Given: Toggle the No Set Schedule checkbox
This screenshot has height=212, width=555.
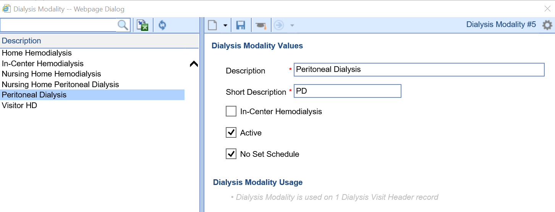Looking at the screenshot, I should click(231, 154).
